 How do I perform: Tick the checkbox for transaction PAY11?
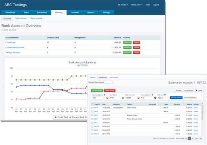93,108
